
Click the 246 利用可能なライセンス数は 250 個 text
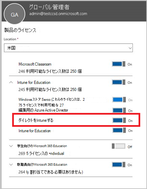50,71
